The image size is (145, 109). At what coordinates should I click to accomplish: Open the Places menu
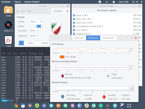click(x=18, y=2)
